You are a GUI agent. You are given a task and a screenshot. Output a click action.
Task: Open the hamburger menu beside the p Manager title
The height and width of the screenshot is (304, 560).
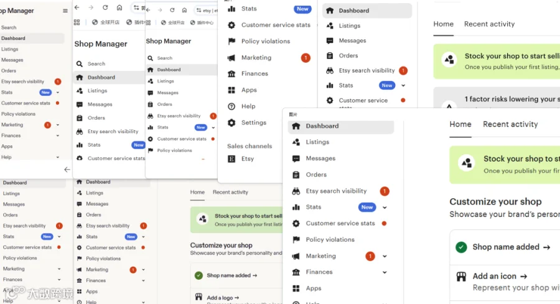click(x=65, y=11)
